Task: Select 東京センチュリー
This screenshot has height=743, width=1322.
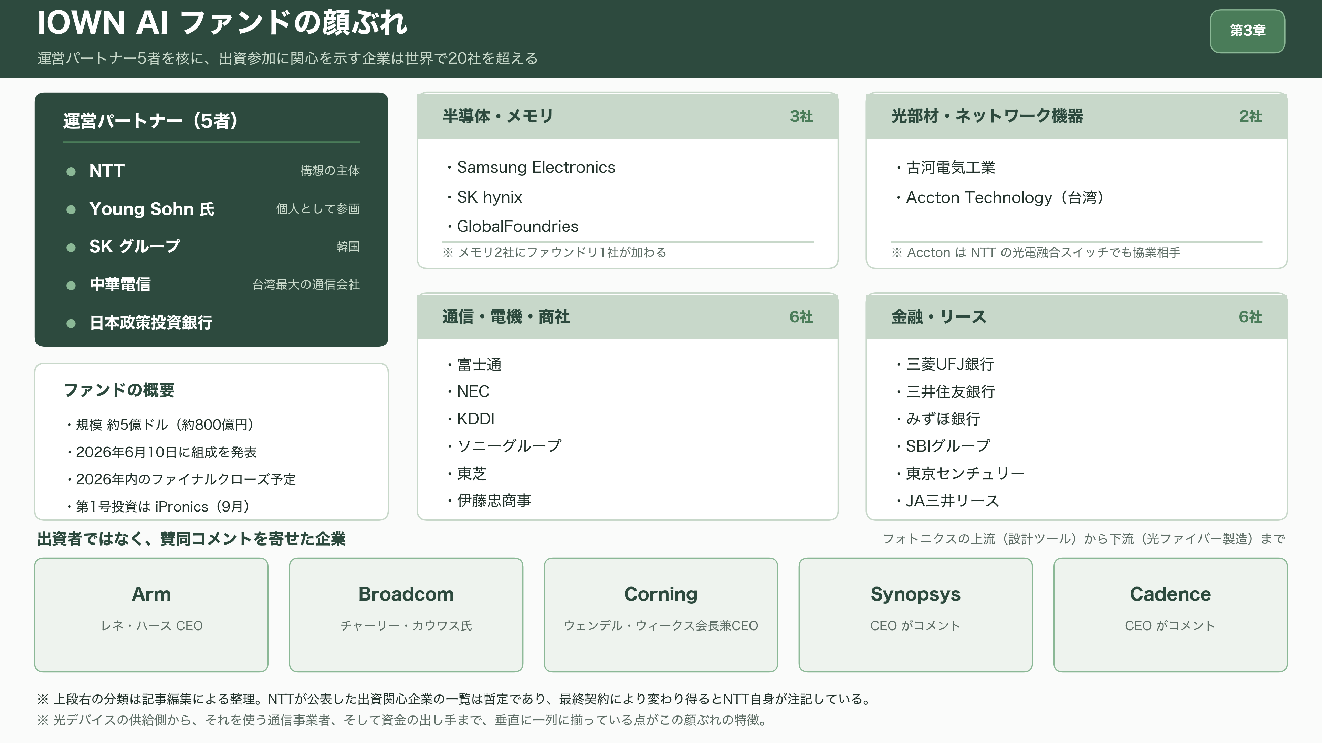Action: coord(965,473)
